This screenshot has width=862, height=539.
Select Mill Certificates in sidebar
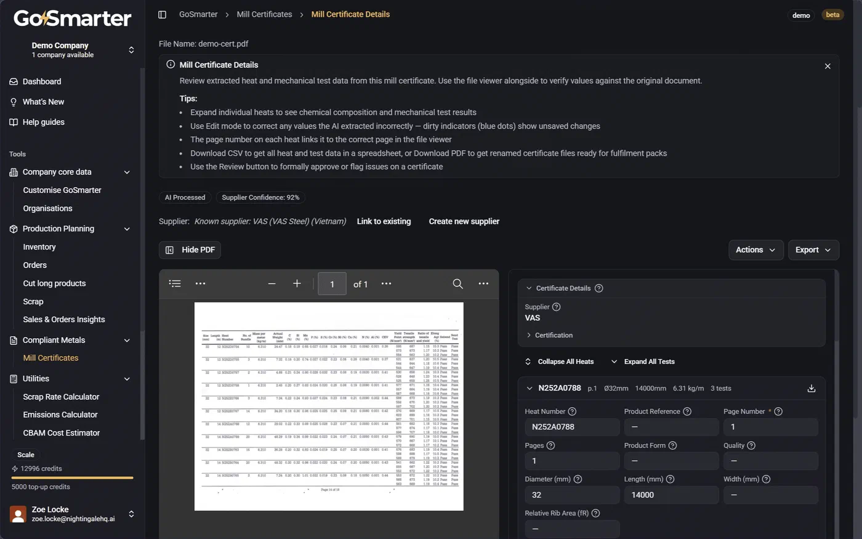click(x=50, y=358)
